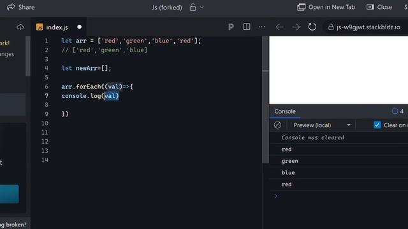Viewport: 408px width, 229px height.
Task: Click the unsaved dot on index.js tab
Action: click(x=79, y=27)
